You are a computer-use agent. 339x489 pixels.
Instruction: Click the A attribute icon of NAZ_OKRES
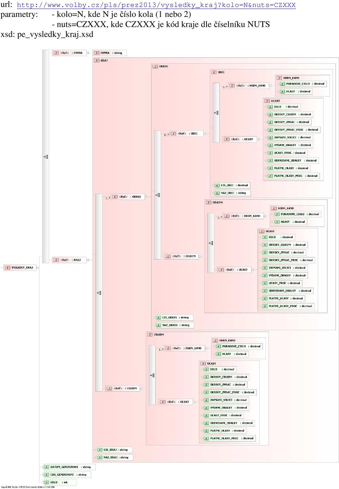(159, 325)
